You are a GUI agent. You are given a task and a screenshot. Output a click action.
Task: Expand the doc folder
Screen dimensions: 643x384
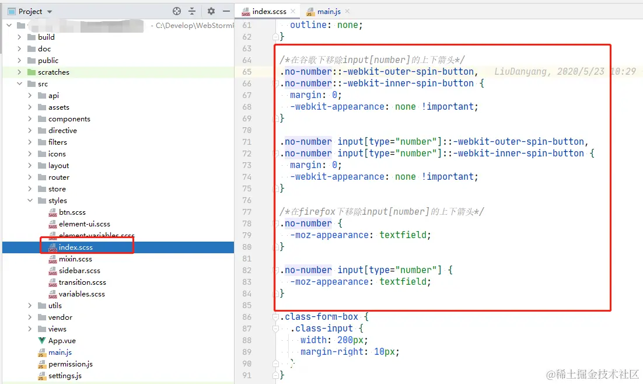pos(19,49)
